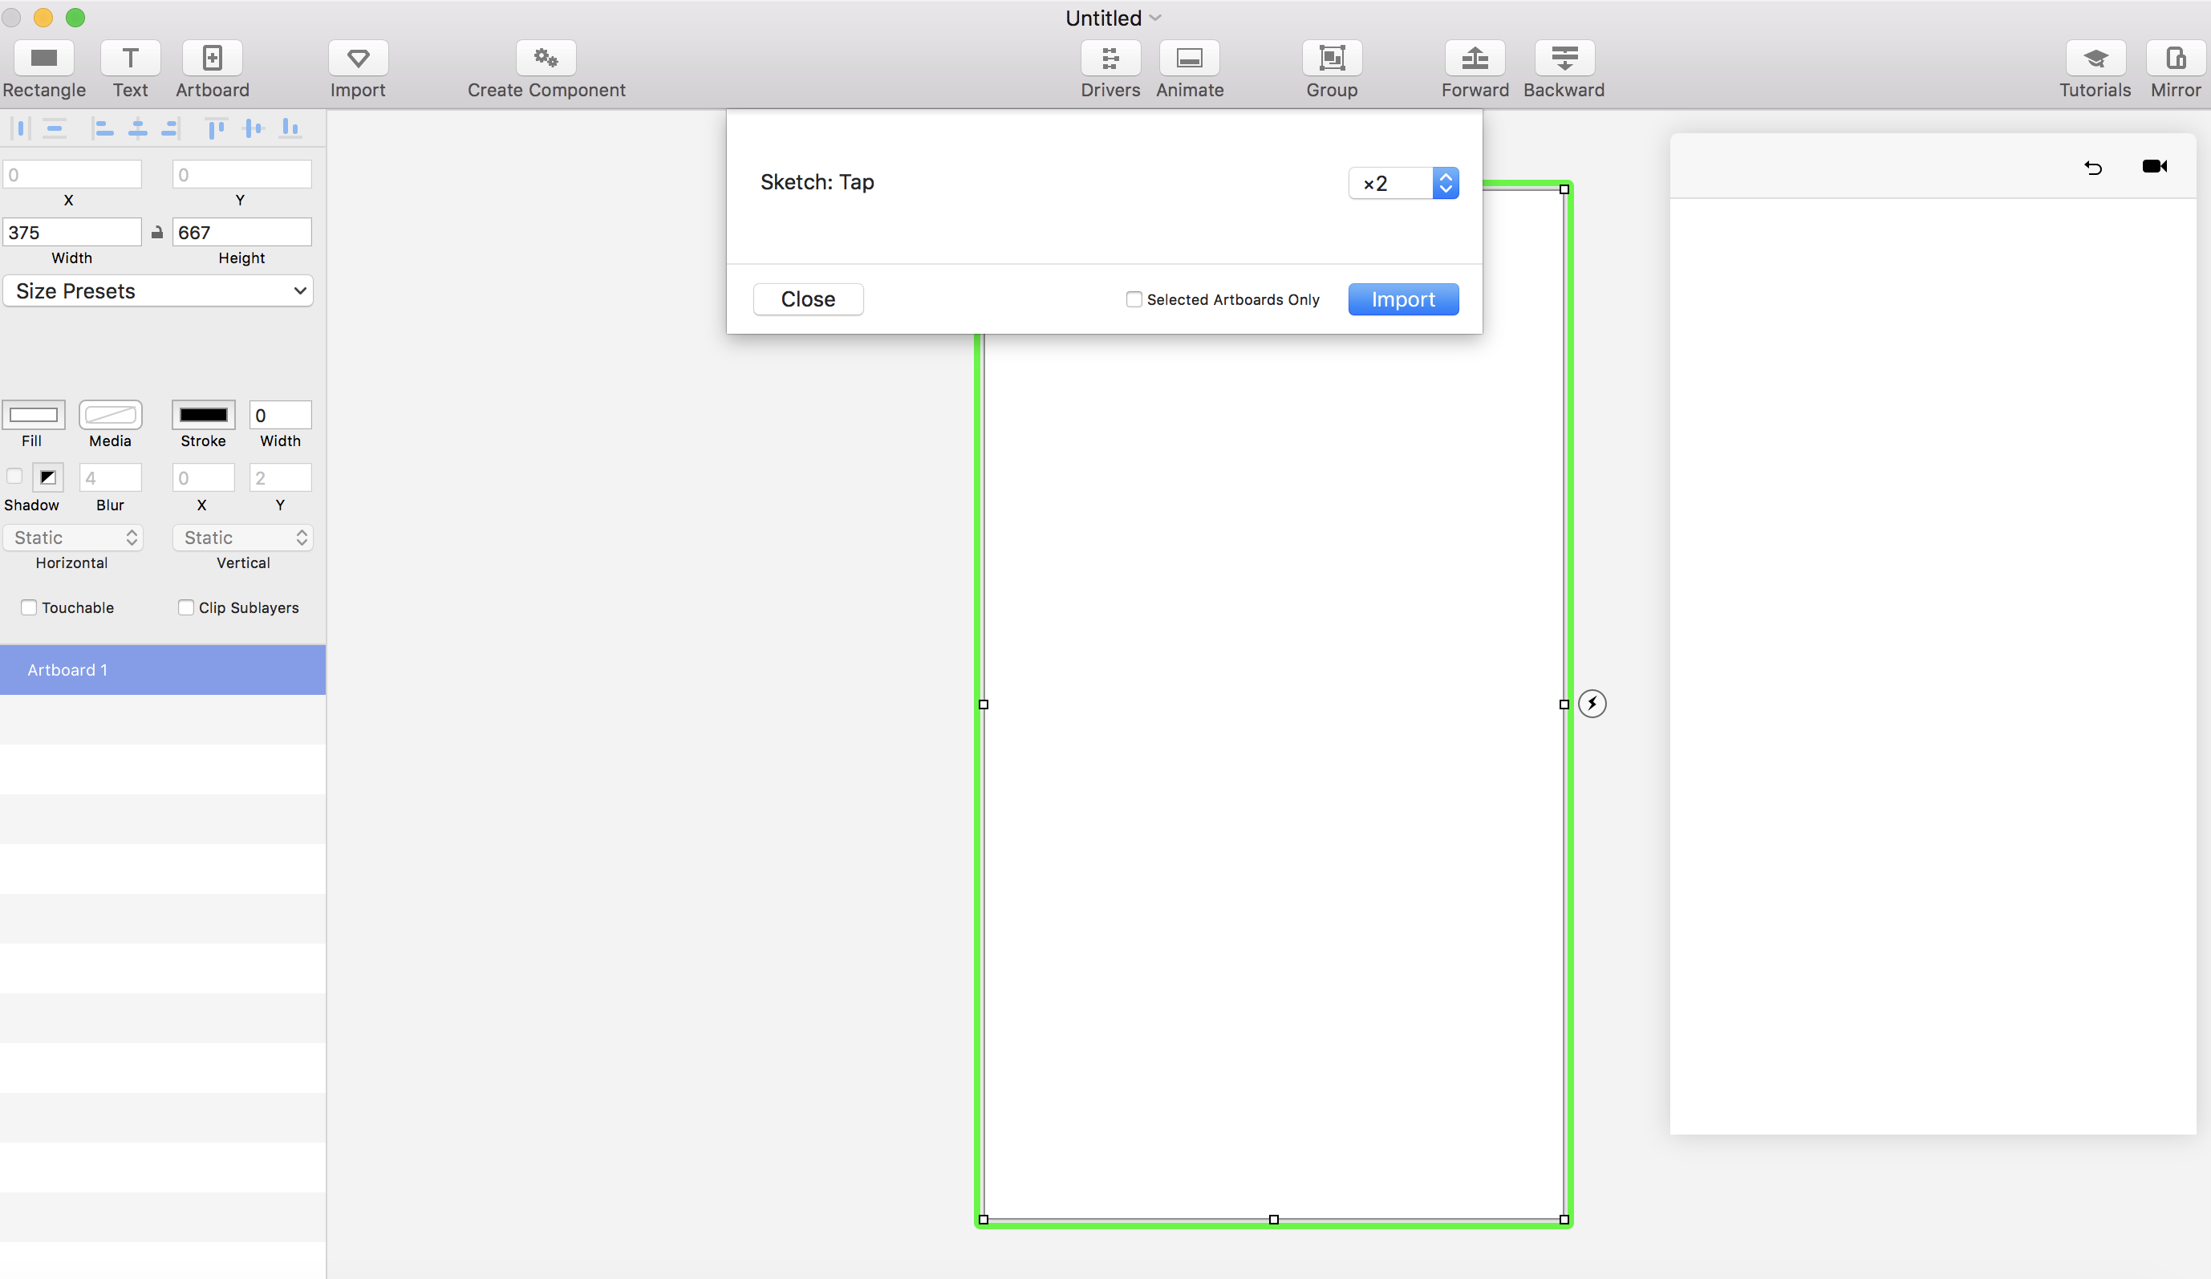This screenshot has height=1279, width=2211.
Task: Click the Untitled title dropdown chevron
Action: (1154, 18)
